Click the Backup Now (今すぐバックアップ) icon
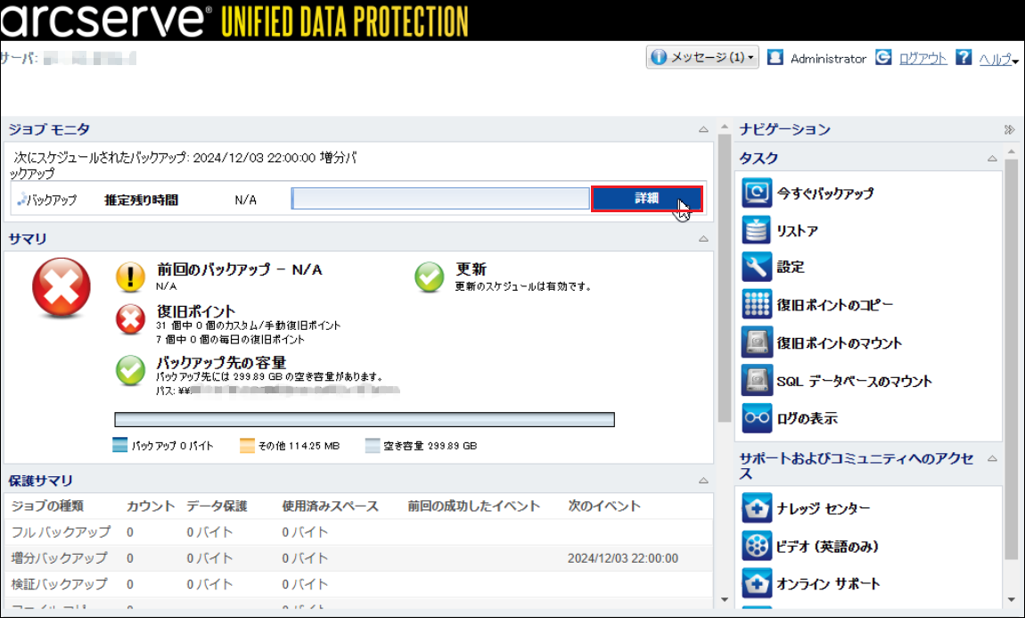This screenshot has width=1025, height=618. (x=757, y=193)
